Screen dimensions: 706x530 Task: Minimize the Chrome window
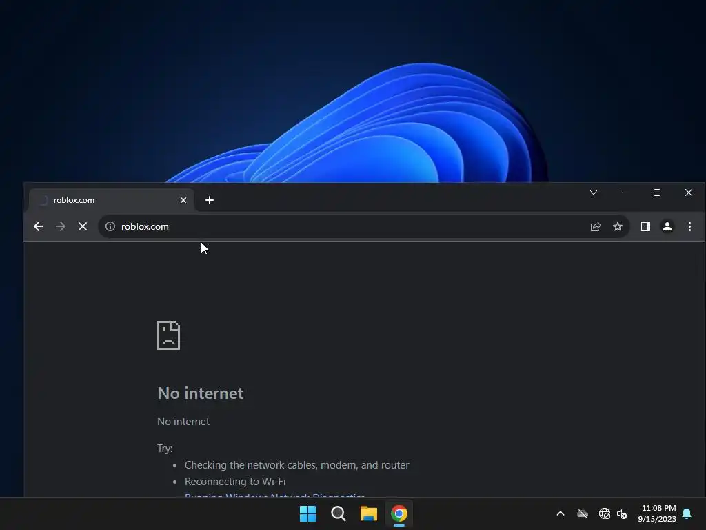click(625, 193)
